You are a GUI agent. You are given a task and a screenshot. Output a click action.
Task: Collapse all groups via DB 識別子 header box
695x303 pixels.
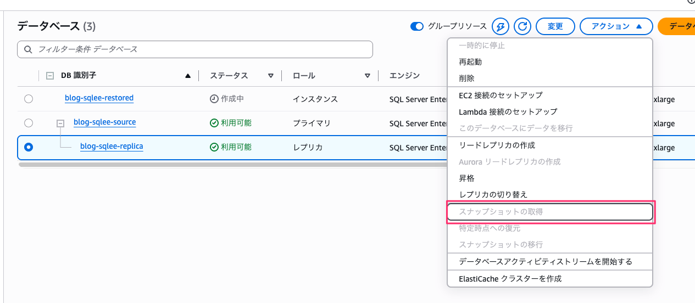click(50, 76)
